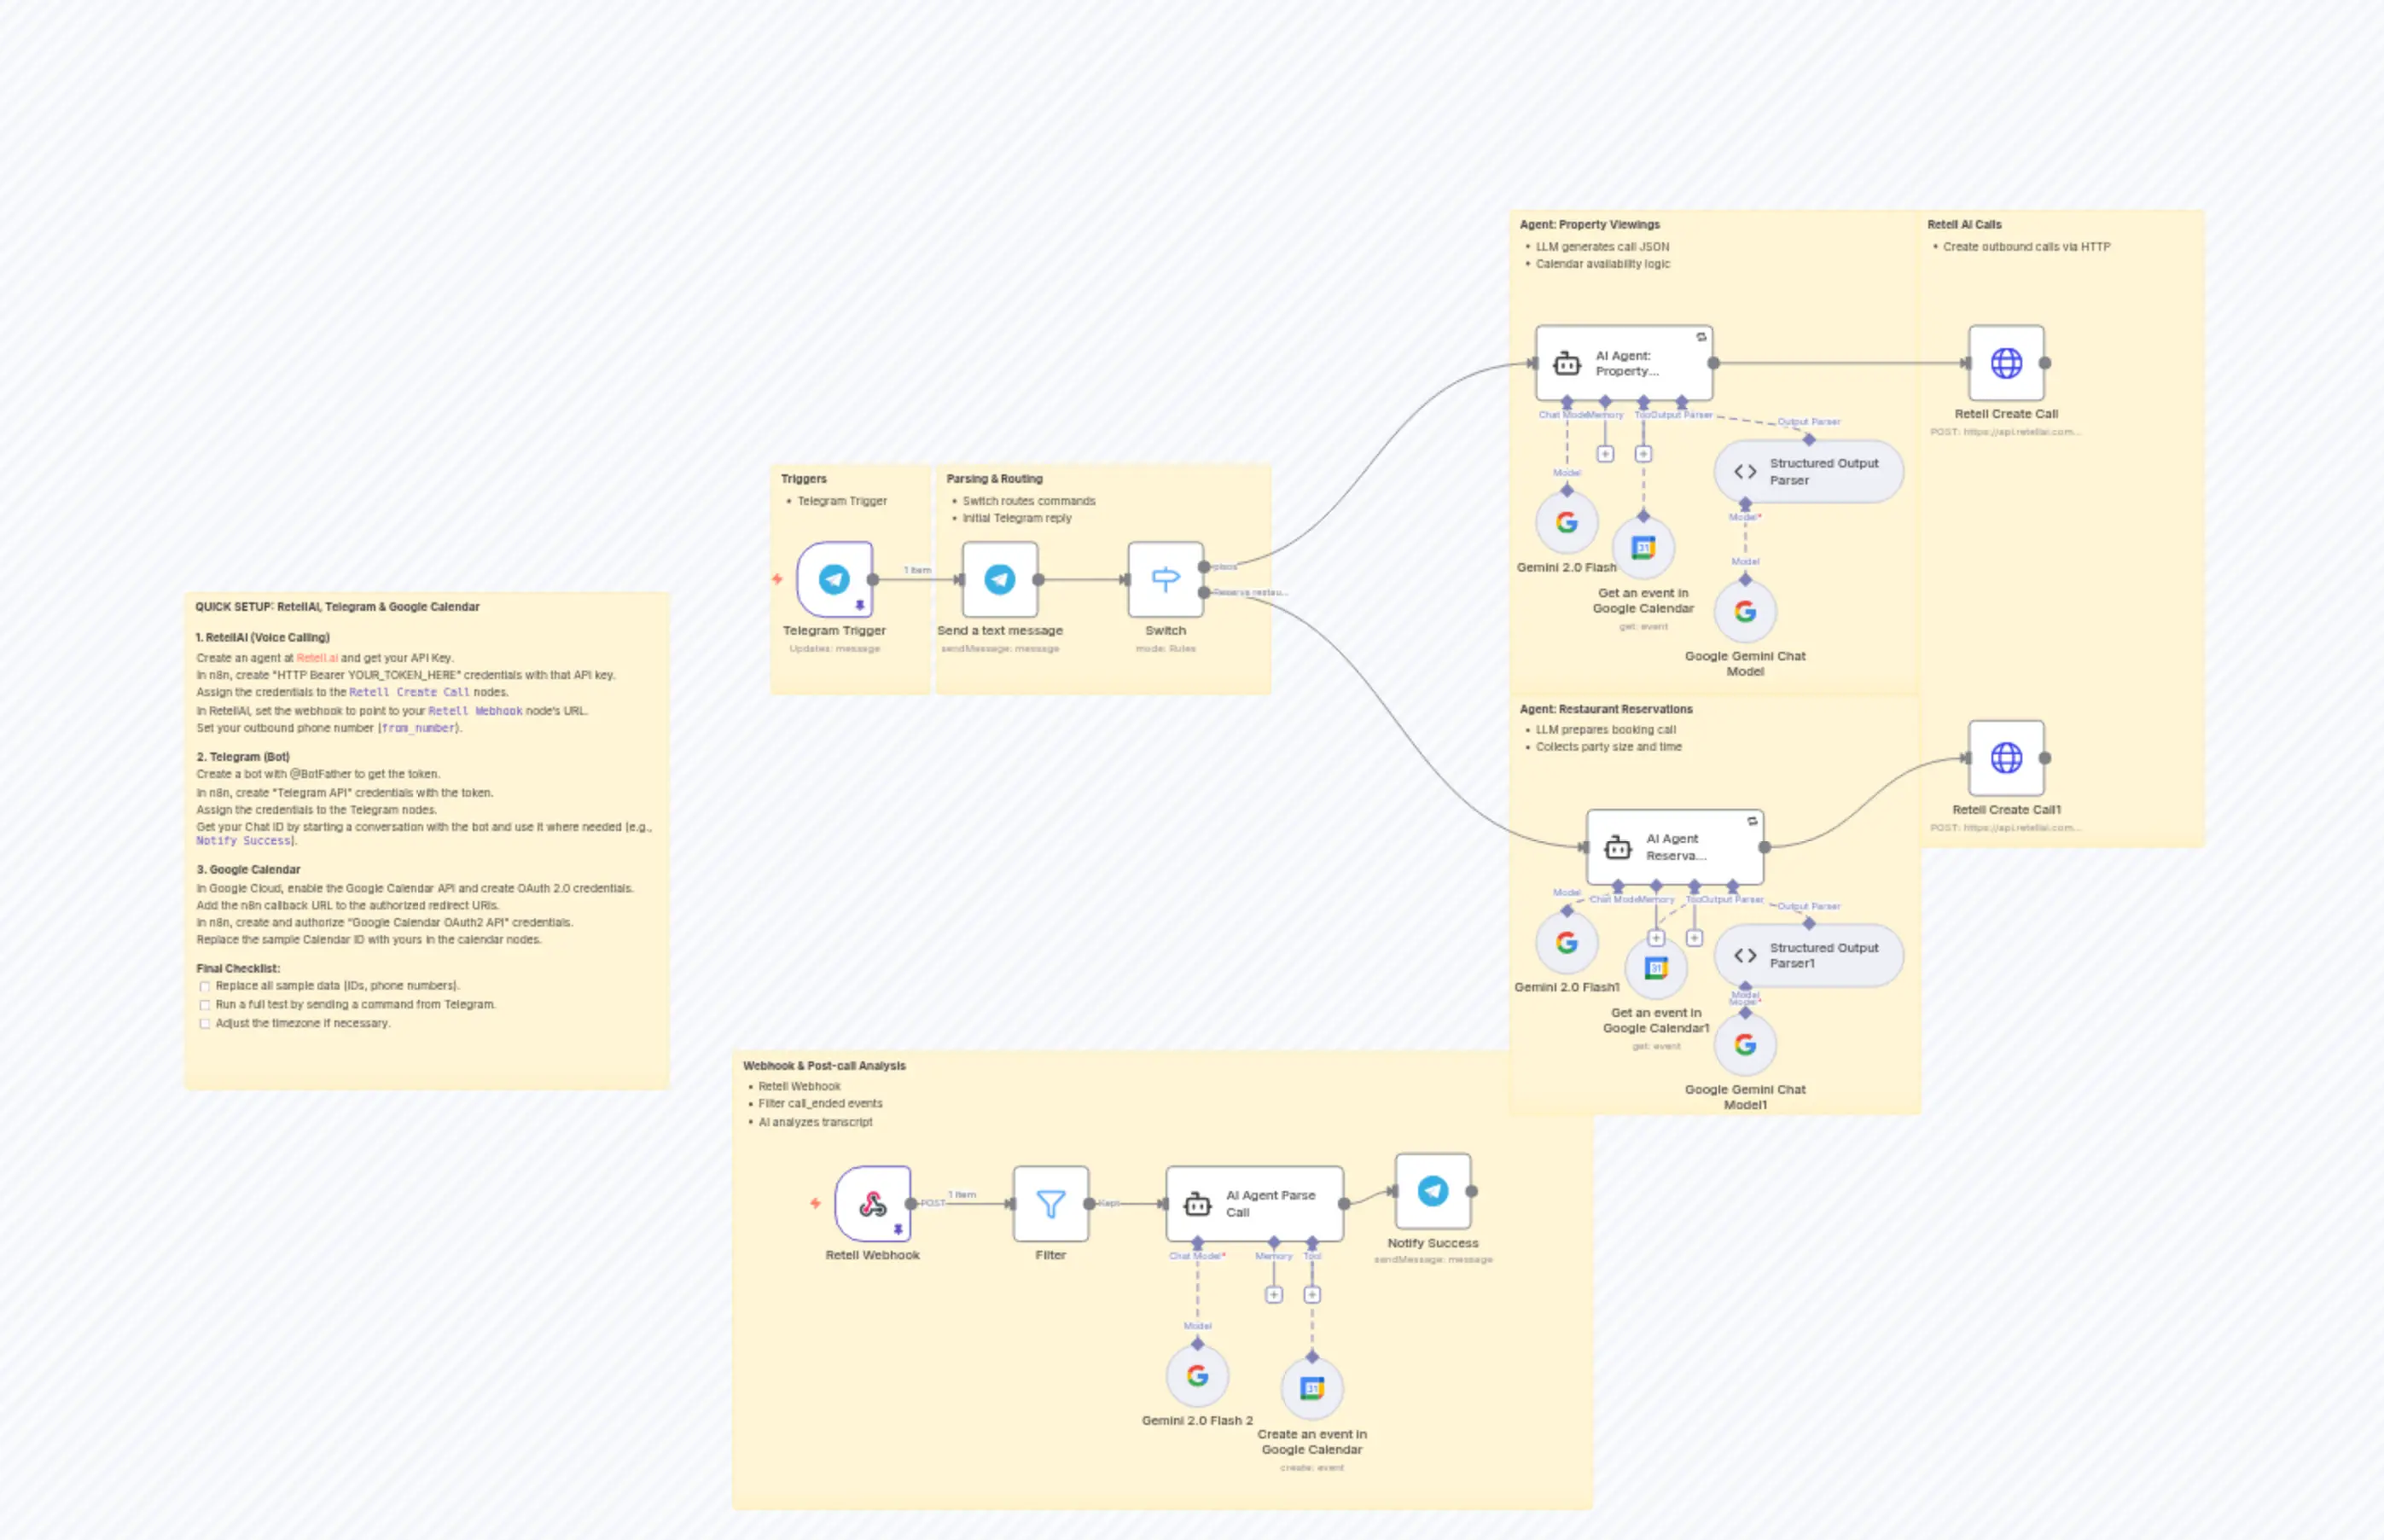
Task: Select the Get an event in Google Calendar node
Action: click(x=1643, y=546)
